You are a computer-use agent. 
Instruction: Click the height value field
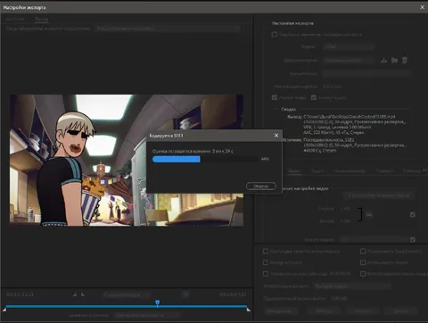(x=345, y=221)
